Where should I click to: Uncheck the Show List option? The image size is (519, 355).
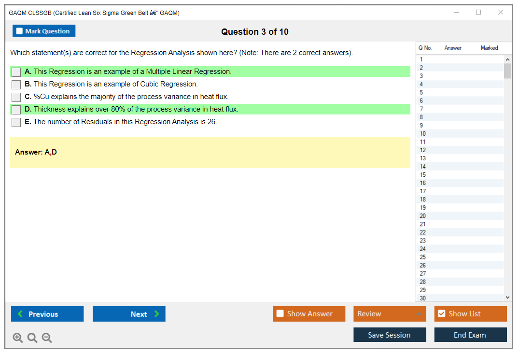[441, 314]
